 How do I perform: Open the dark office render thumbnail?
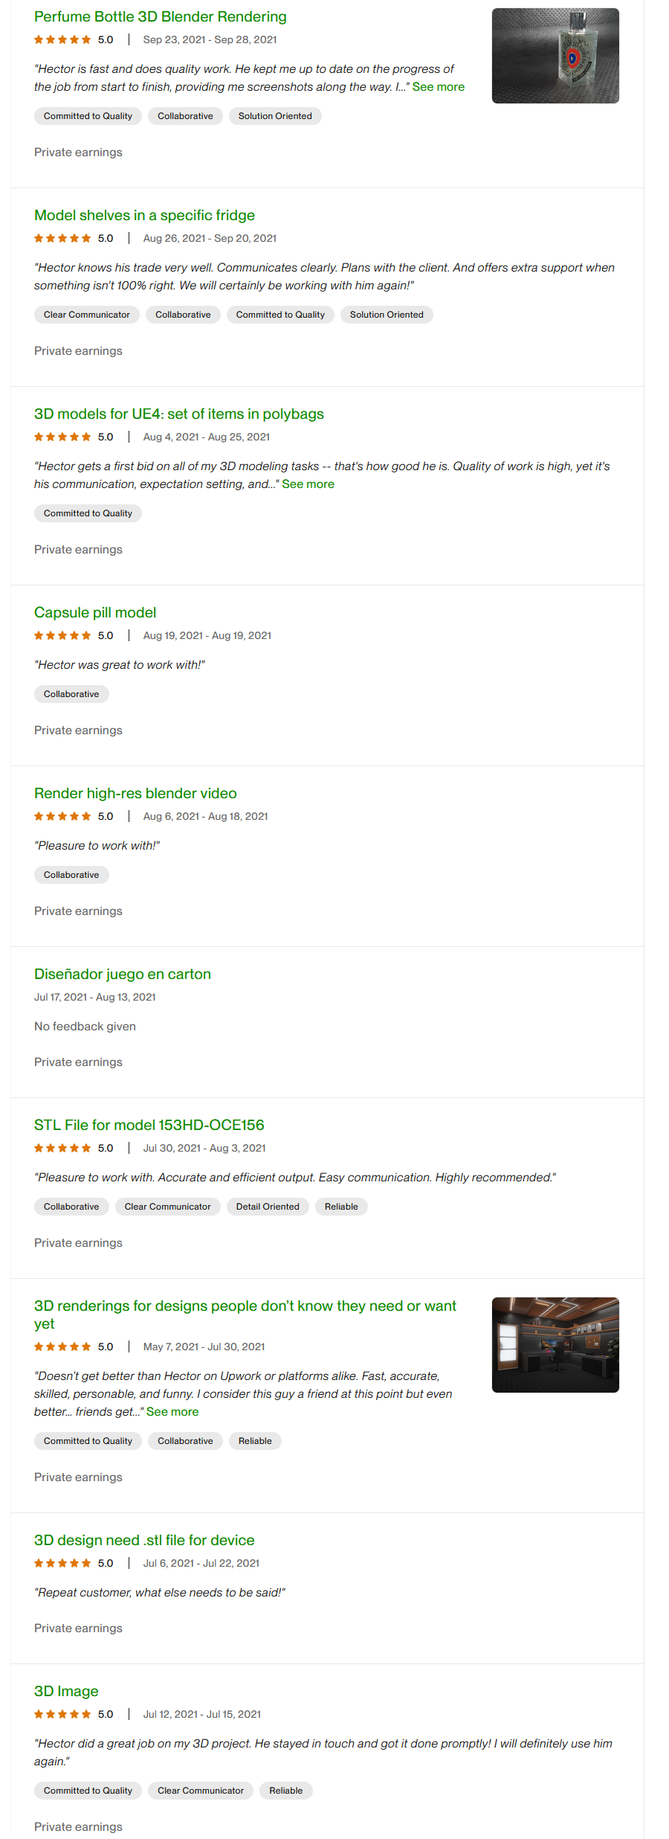555,1345
